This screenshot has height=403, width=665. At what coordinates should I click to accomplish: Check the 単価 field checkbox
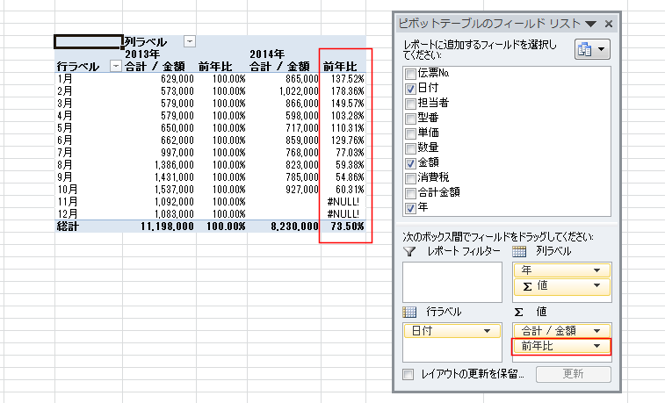pyautogui.click(x=410, y=133)
